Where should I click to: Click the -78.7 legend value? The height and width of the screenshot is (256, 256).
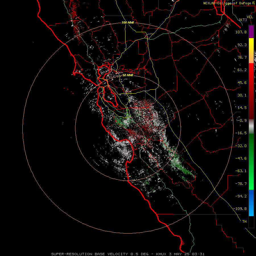(241, 184)
